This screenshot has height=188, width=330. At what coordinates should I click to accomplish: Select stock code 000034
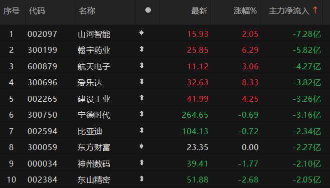coord(42,164)
